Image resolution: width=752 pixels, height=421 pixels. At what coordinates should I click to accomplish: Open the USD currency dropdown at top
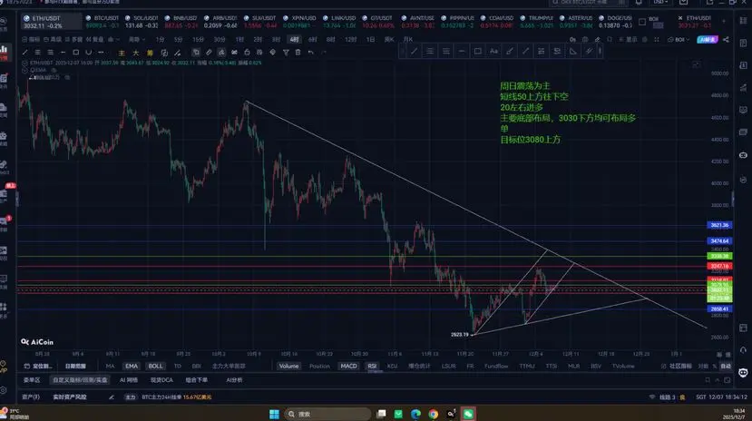coord(661,3)
